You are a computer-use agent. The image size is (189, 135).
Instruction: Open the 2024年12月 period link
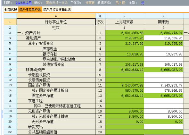pos(24,3)
